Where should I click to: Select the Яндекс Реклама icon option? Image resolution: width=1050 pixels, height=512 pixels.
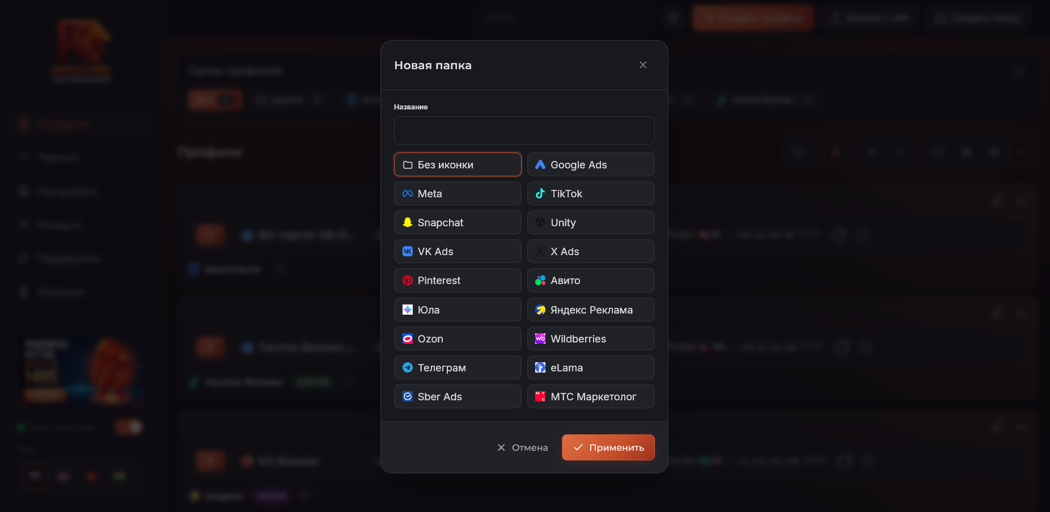(591, 310)
